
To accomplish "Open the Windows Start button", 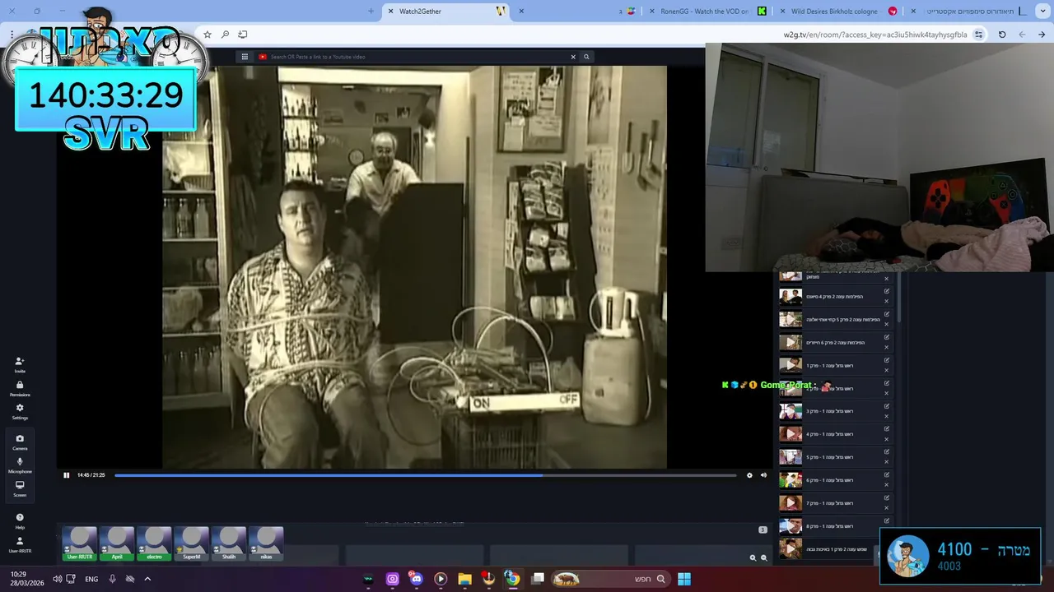I will [684, 579].
